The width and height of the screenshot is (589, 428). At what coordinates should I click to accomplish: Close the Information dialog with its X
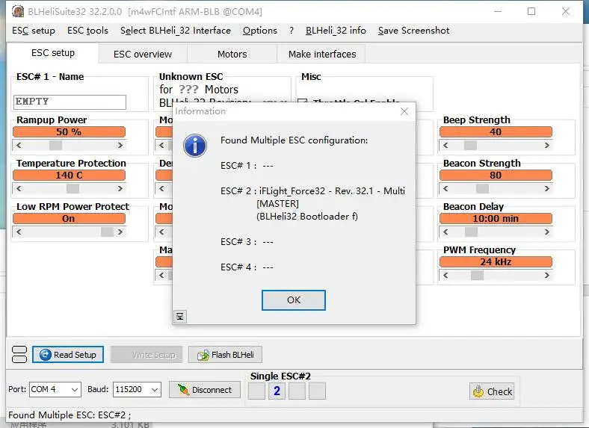[404, 111]
